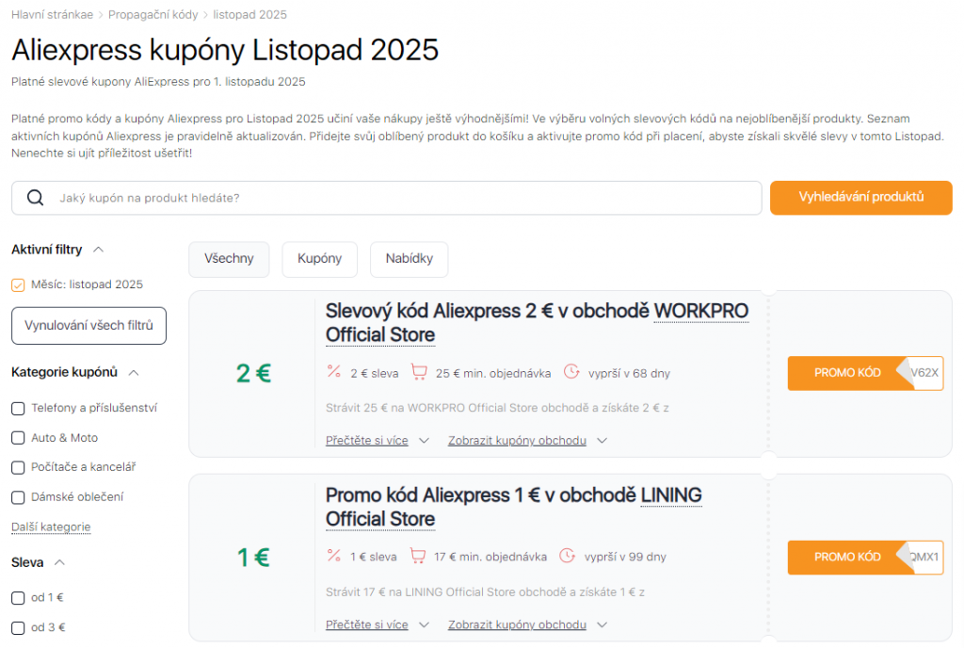
Task: Expand Zobrazit kupóny obchodu on LINING coupon
Action: coord(527,624)
